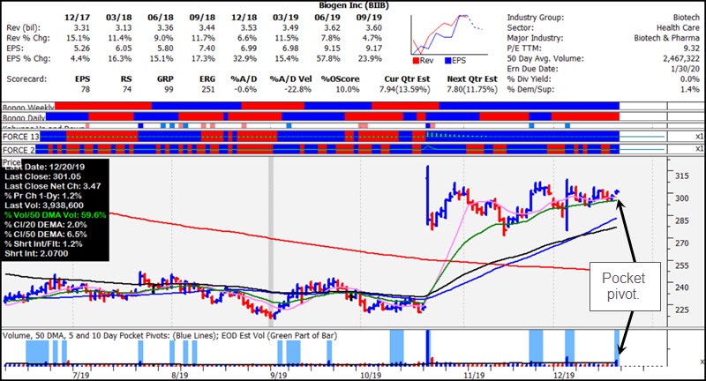
Task: Click the Bongo Daily indicator label
Action: click(x=24, y=118)
